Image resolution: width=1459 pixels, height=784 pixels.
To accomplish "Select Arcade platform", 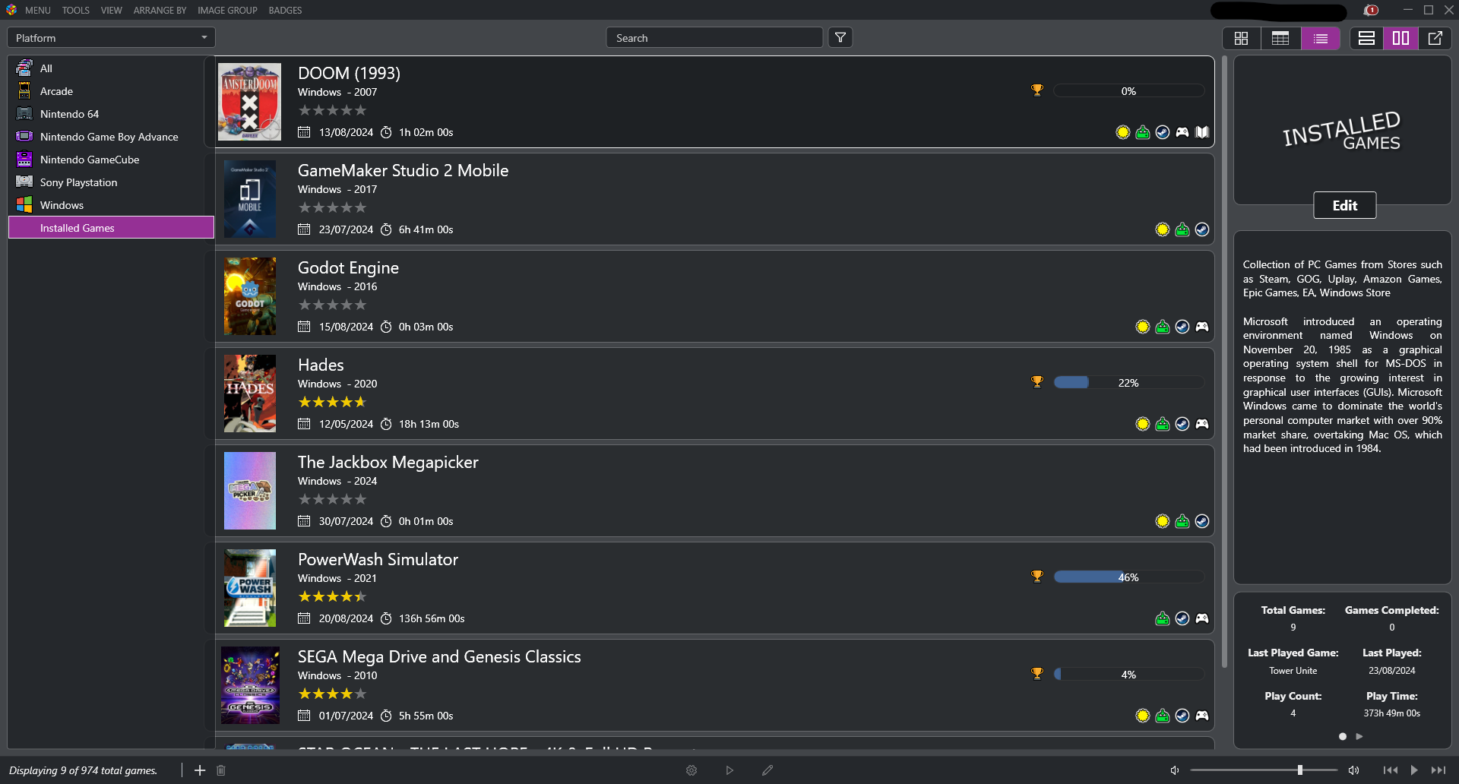I will (111, 91).
